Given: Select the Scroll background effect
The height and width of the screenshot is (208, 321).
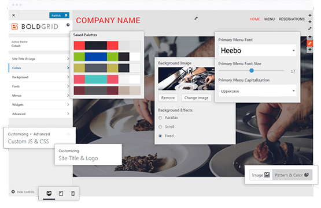Looking at the screenshot, I should click(x=160, y=127).
